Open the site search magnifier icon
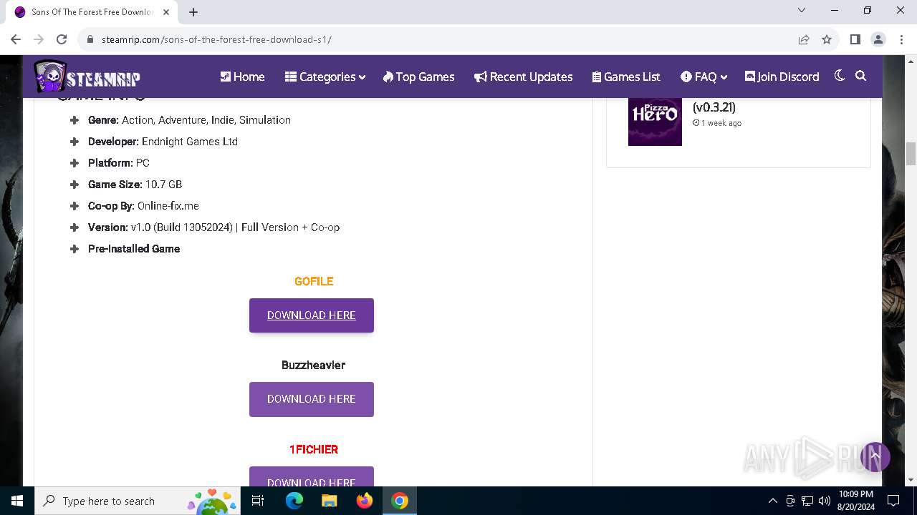The image size is (917, 515). click(861, 76)
